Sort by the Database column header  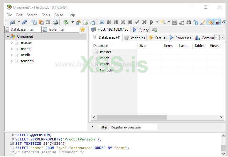114,46
